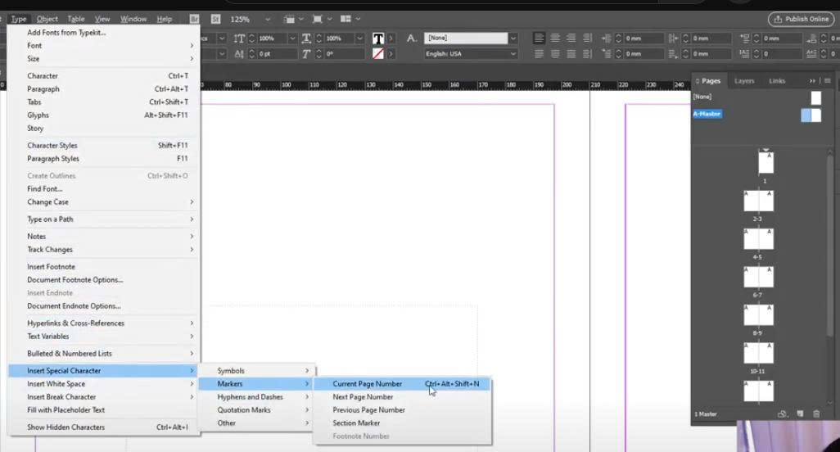Click the text Fill color swatch
The width and height of the screenshot is (840, 452).
click(378, 38)
